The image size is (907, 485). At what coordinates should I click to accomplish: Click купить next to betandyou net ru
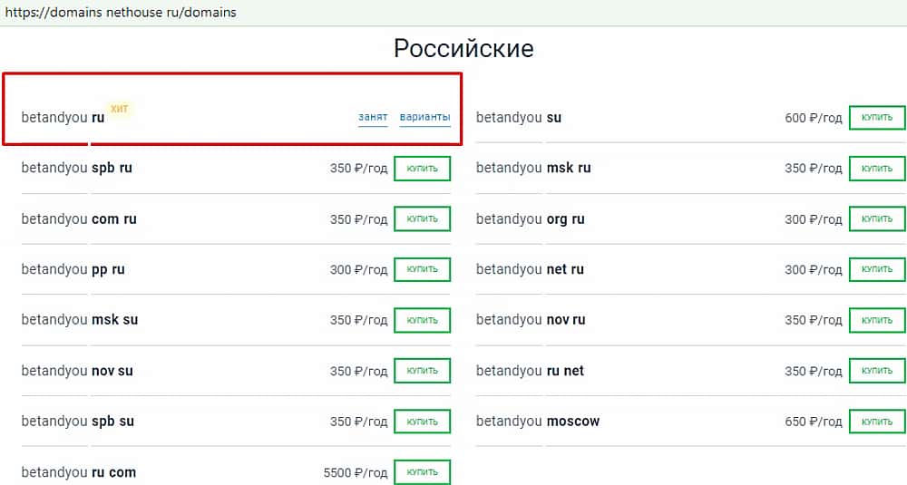pos(877,269)
